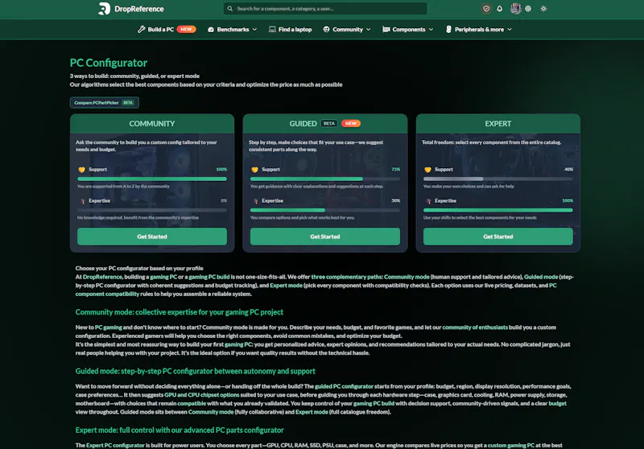This screenshot has width=644, height=449.
Task: Click Expert card Expertise 100% bar
Action: pyautogui.click(x=497, y=210)
